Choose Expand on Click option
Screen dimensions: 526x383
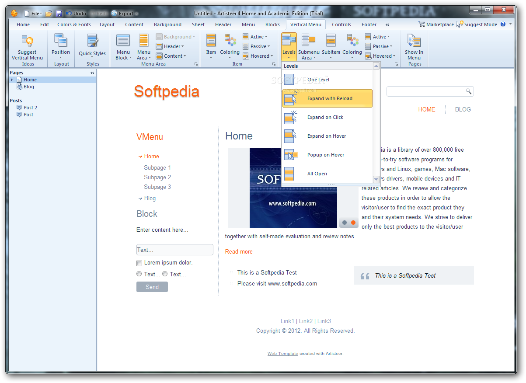(x=327, y=117)
